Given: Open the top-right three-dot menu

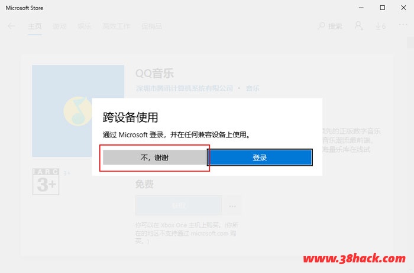Looking at the screenshot, I should coord(403,26).
